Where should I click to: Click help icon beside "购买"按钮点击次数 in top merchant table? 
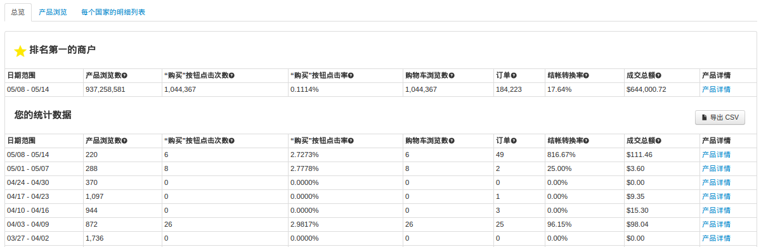click(231, 75)
